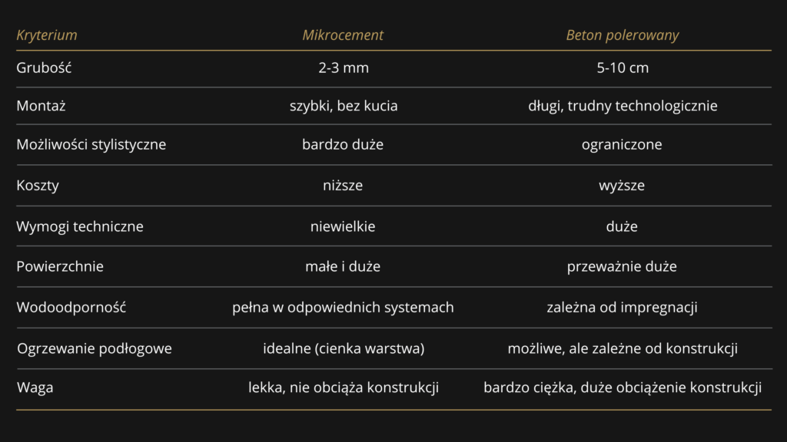Click the Kryterium column header

click(x=47, y=35)
